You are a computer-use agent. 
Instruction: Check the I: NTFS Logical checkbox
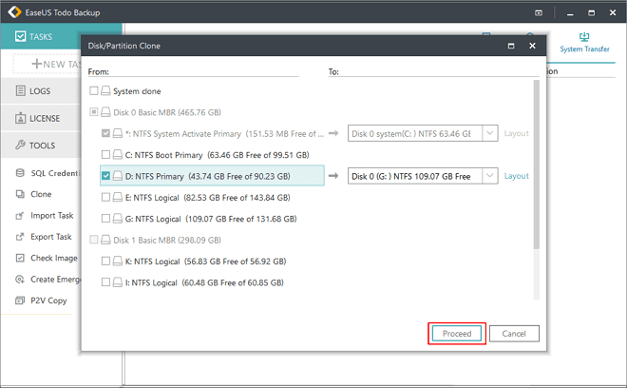[x=105, y=282]
